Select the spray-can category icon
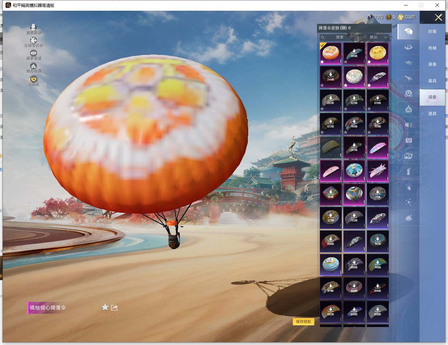Viewport: 448px width, 345px height. [408, 171]
